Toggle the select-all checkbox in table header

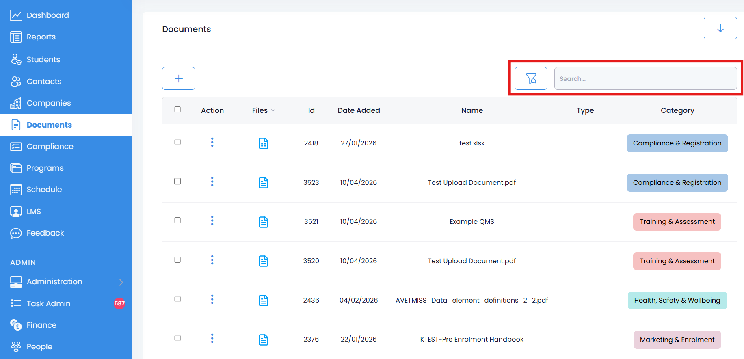coord(177,110)
